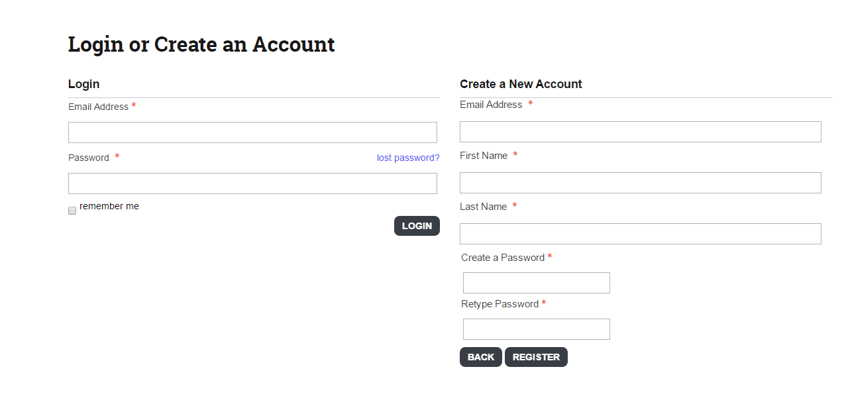Screen dimensions: 846x410
Task: Click the First Name input box
Action: pos(640,182)
